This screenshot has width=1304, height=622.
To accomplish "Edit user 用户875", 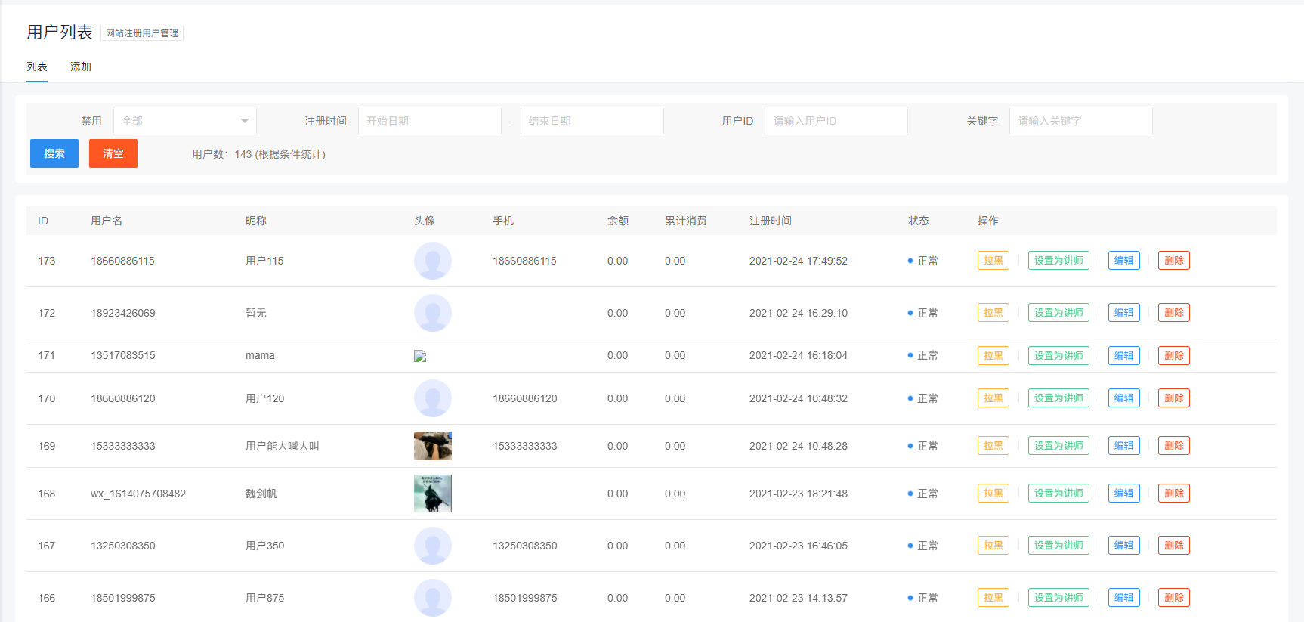I will [1124, 598].
